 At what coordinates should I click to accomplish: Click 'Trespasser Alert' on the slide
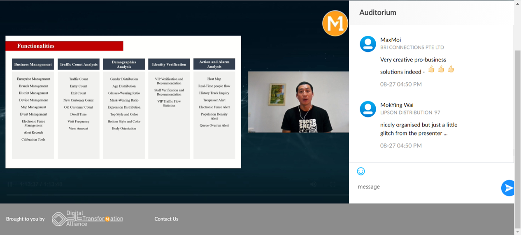point(214,100)
